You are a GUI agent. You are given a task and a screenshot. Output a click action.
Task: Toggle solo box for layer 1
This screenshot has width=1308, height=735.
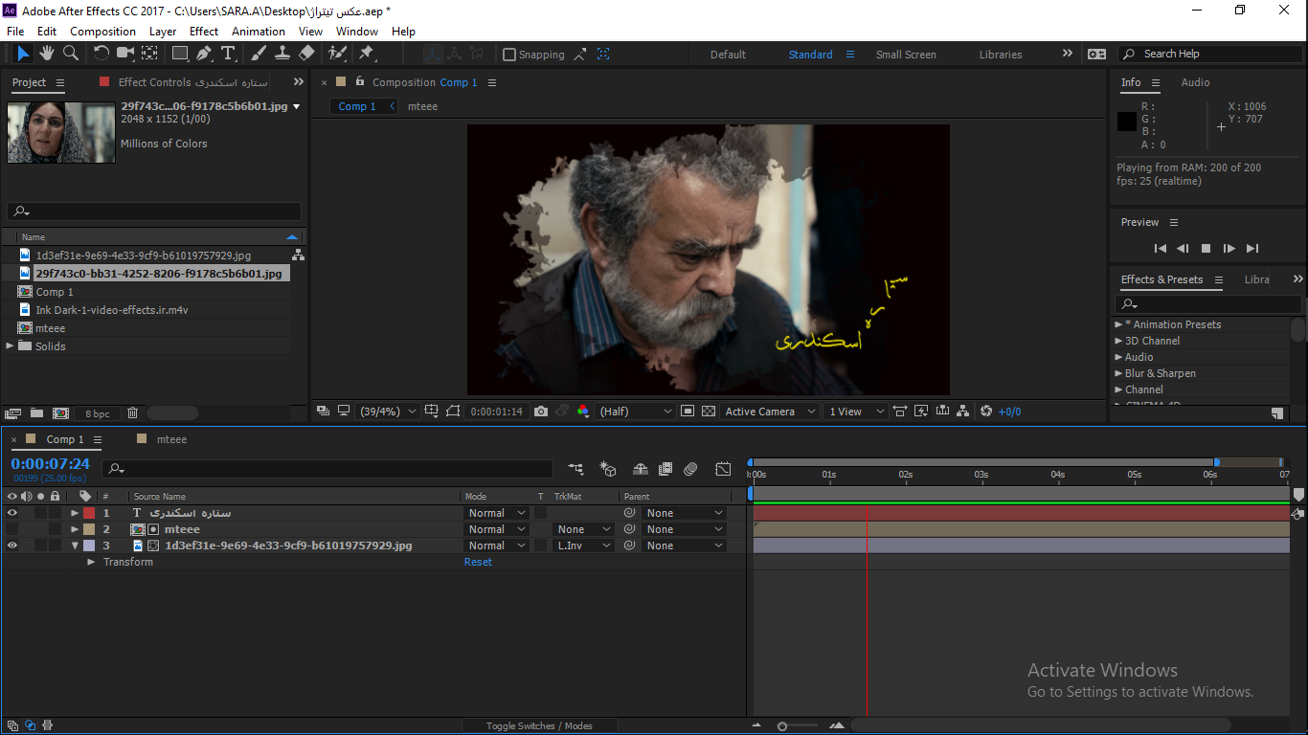coord(41,513)
